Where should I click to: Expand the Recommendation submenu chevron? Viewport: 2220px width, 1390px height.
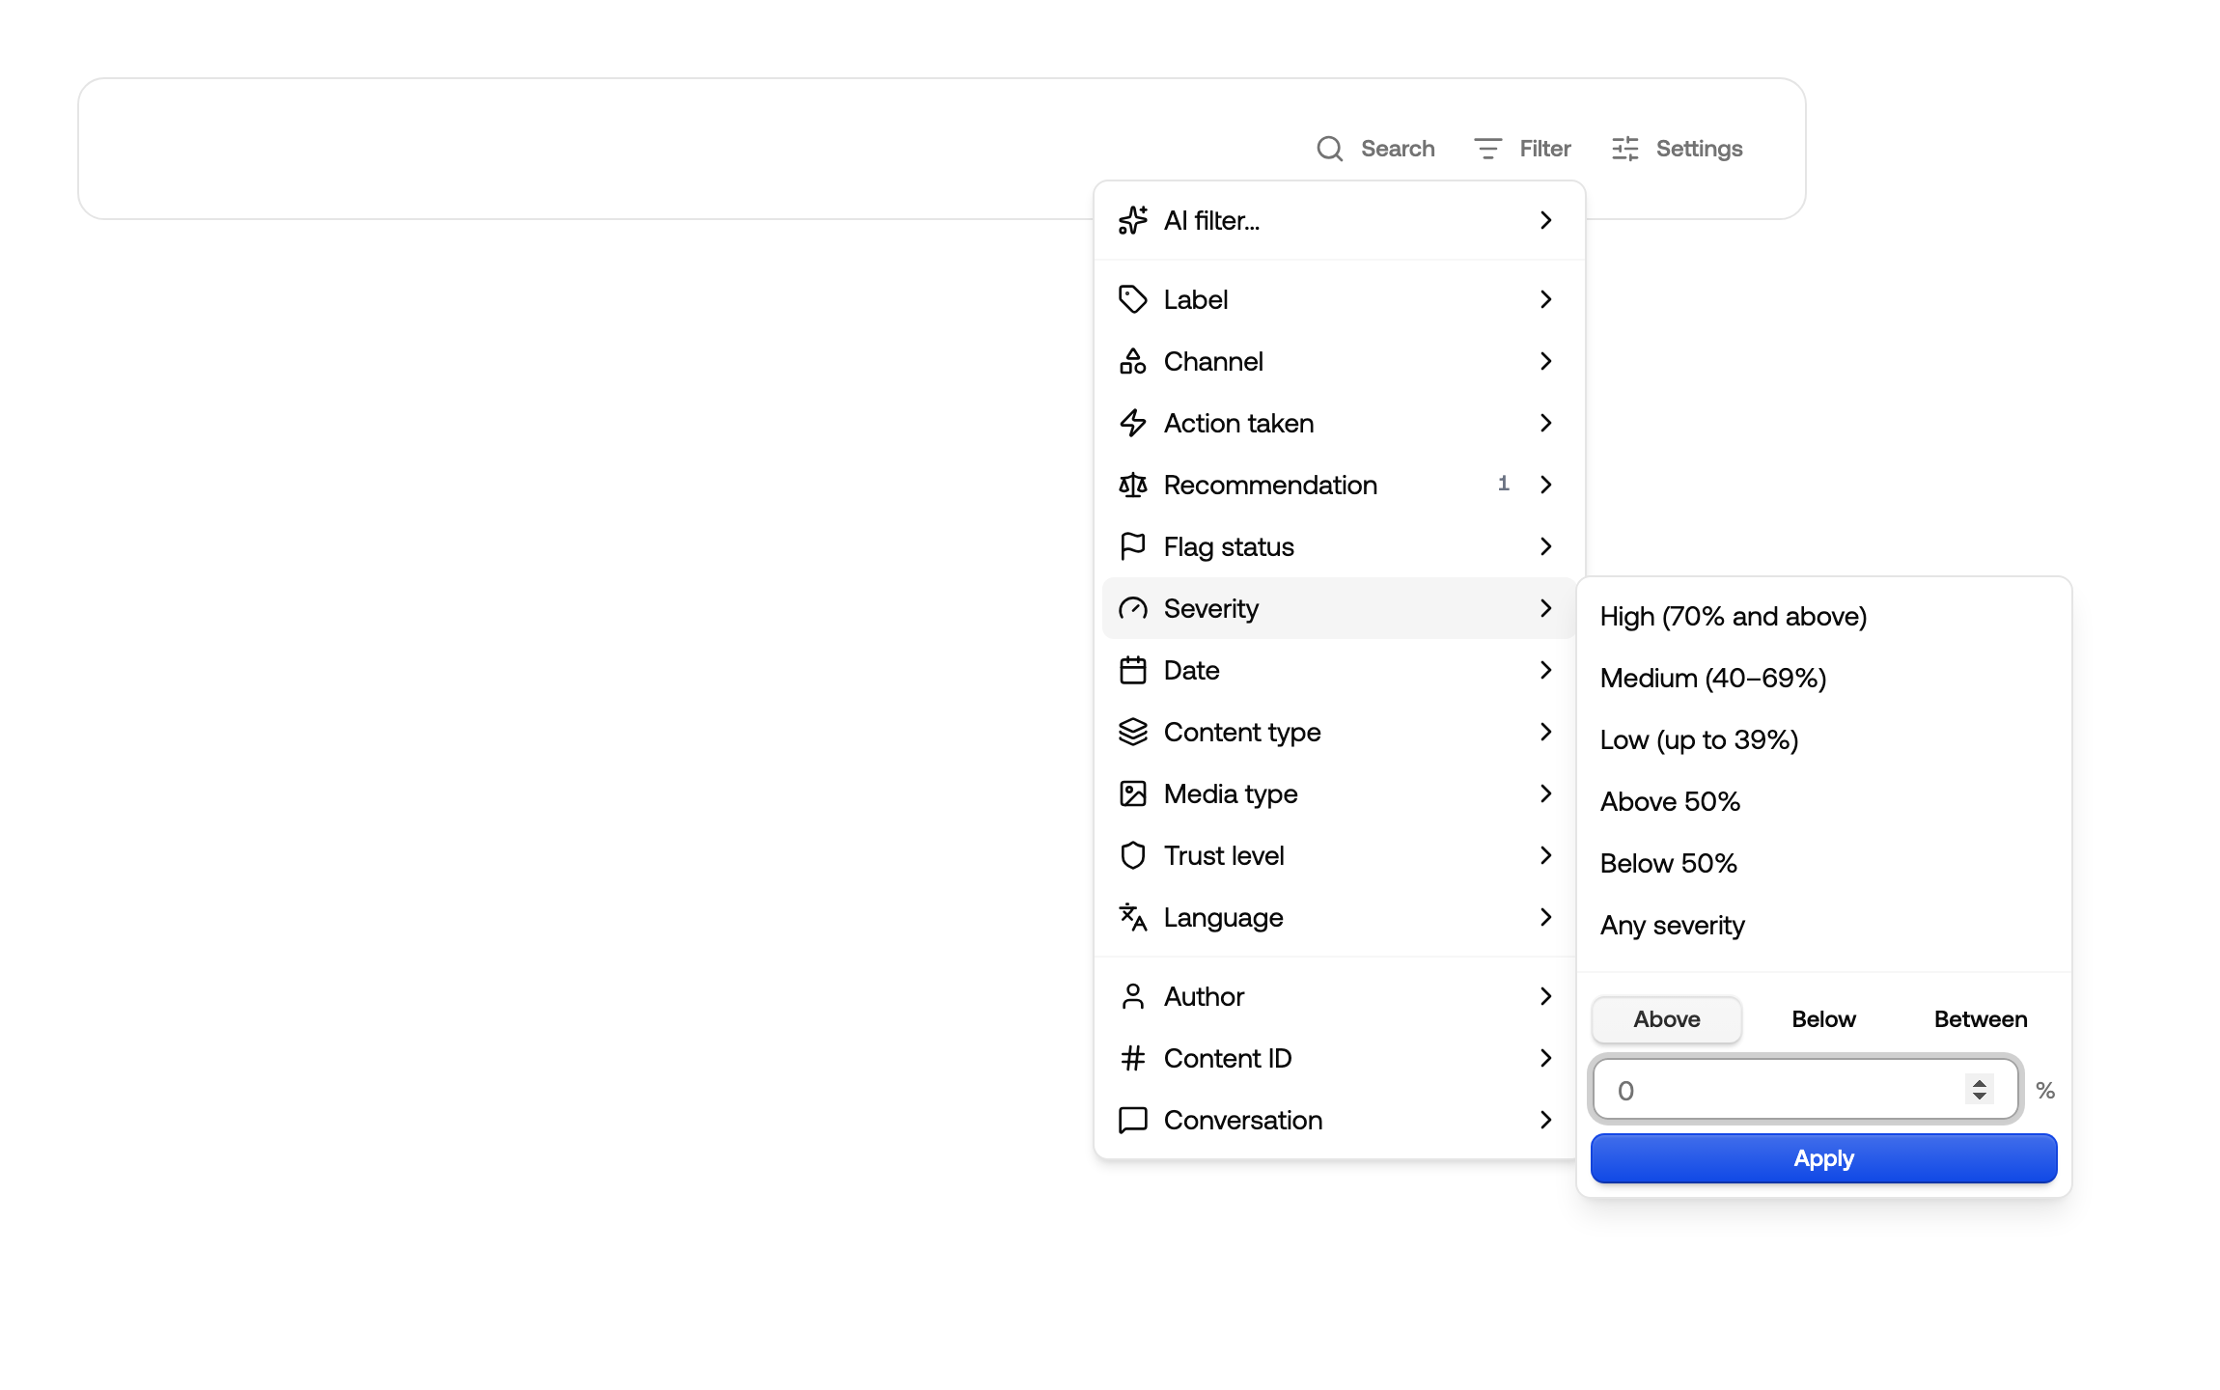click(x=1545, y=485)
